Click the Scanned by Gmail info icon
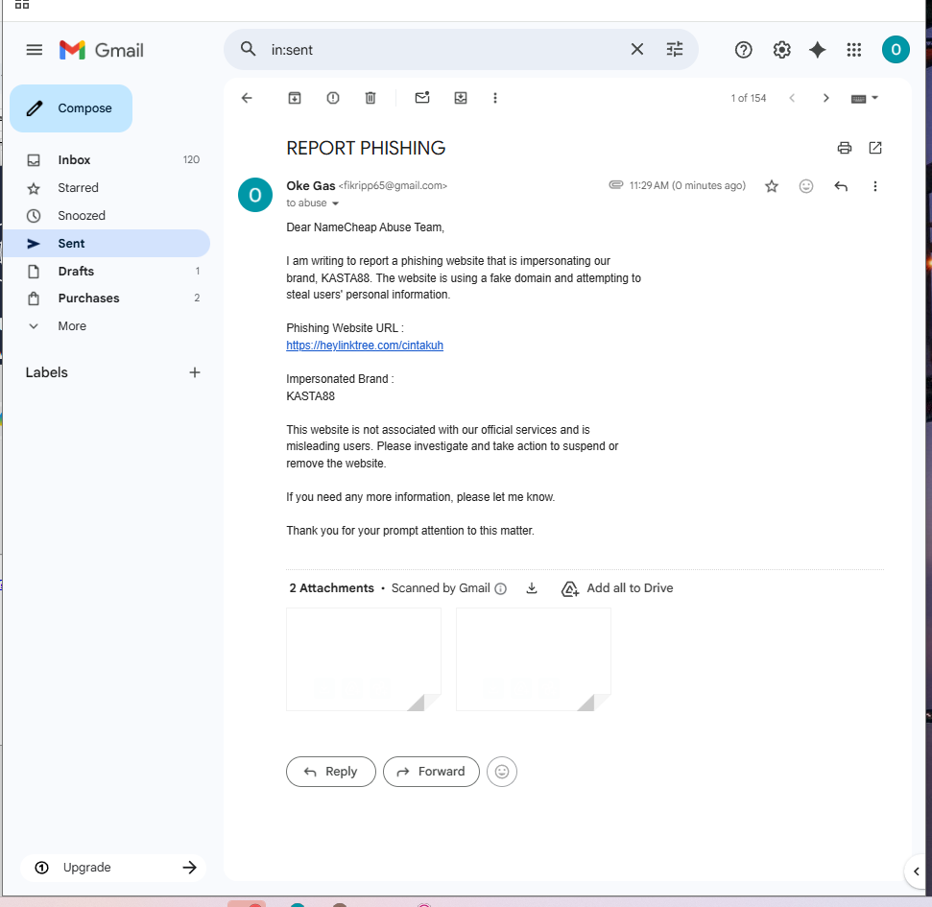This screenshot has height=907, width=932. pyautogui.click(x=500, y=589)
